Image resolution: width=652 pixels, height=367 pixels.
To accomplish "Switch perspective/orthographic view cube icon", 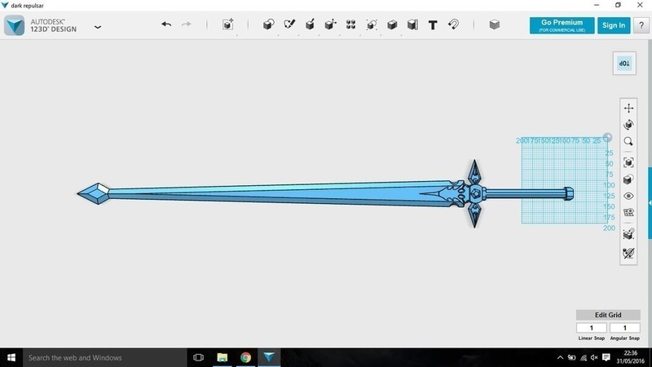I will coord(628,179).
